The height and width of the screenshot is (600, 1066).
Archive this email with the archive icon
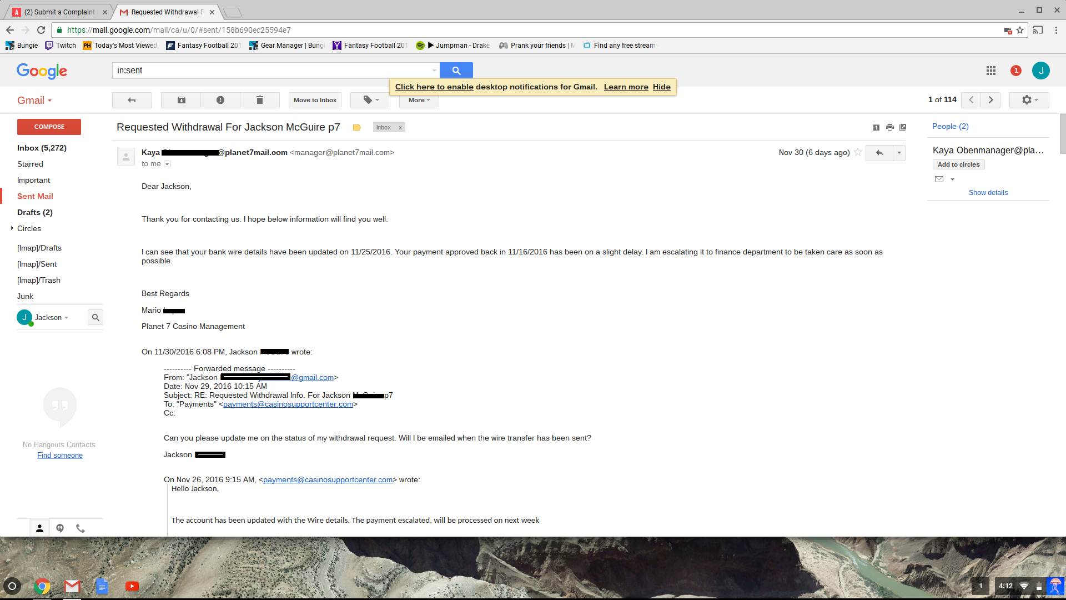point(181,100)
